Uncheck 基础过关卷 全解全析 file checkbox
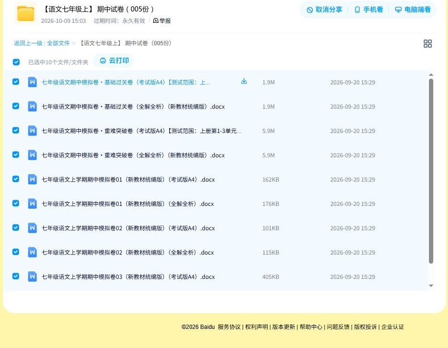The width and height of the screenshot is (448, 348). [x=16, y=106]
